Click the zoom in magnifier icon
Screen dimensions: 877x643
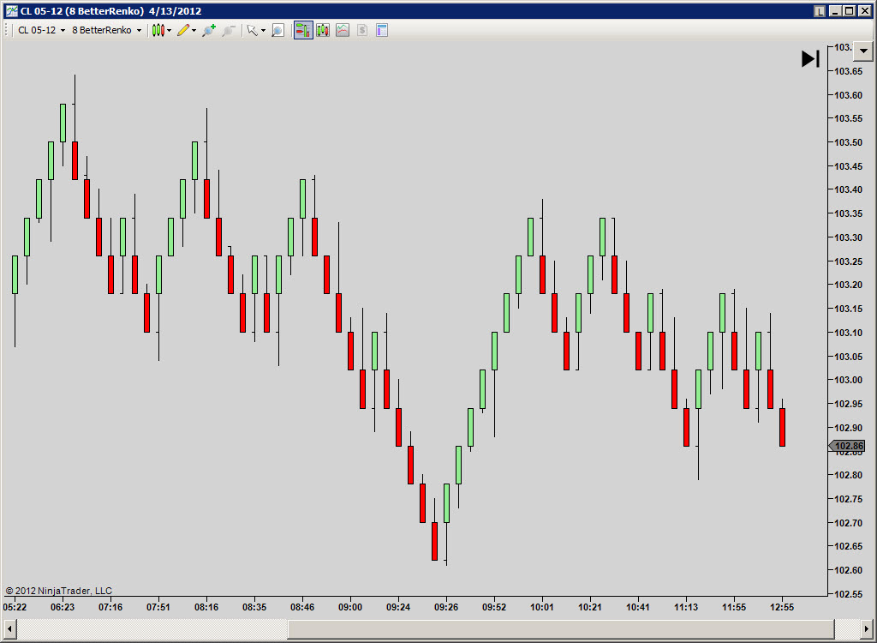(x=209, y=30)
